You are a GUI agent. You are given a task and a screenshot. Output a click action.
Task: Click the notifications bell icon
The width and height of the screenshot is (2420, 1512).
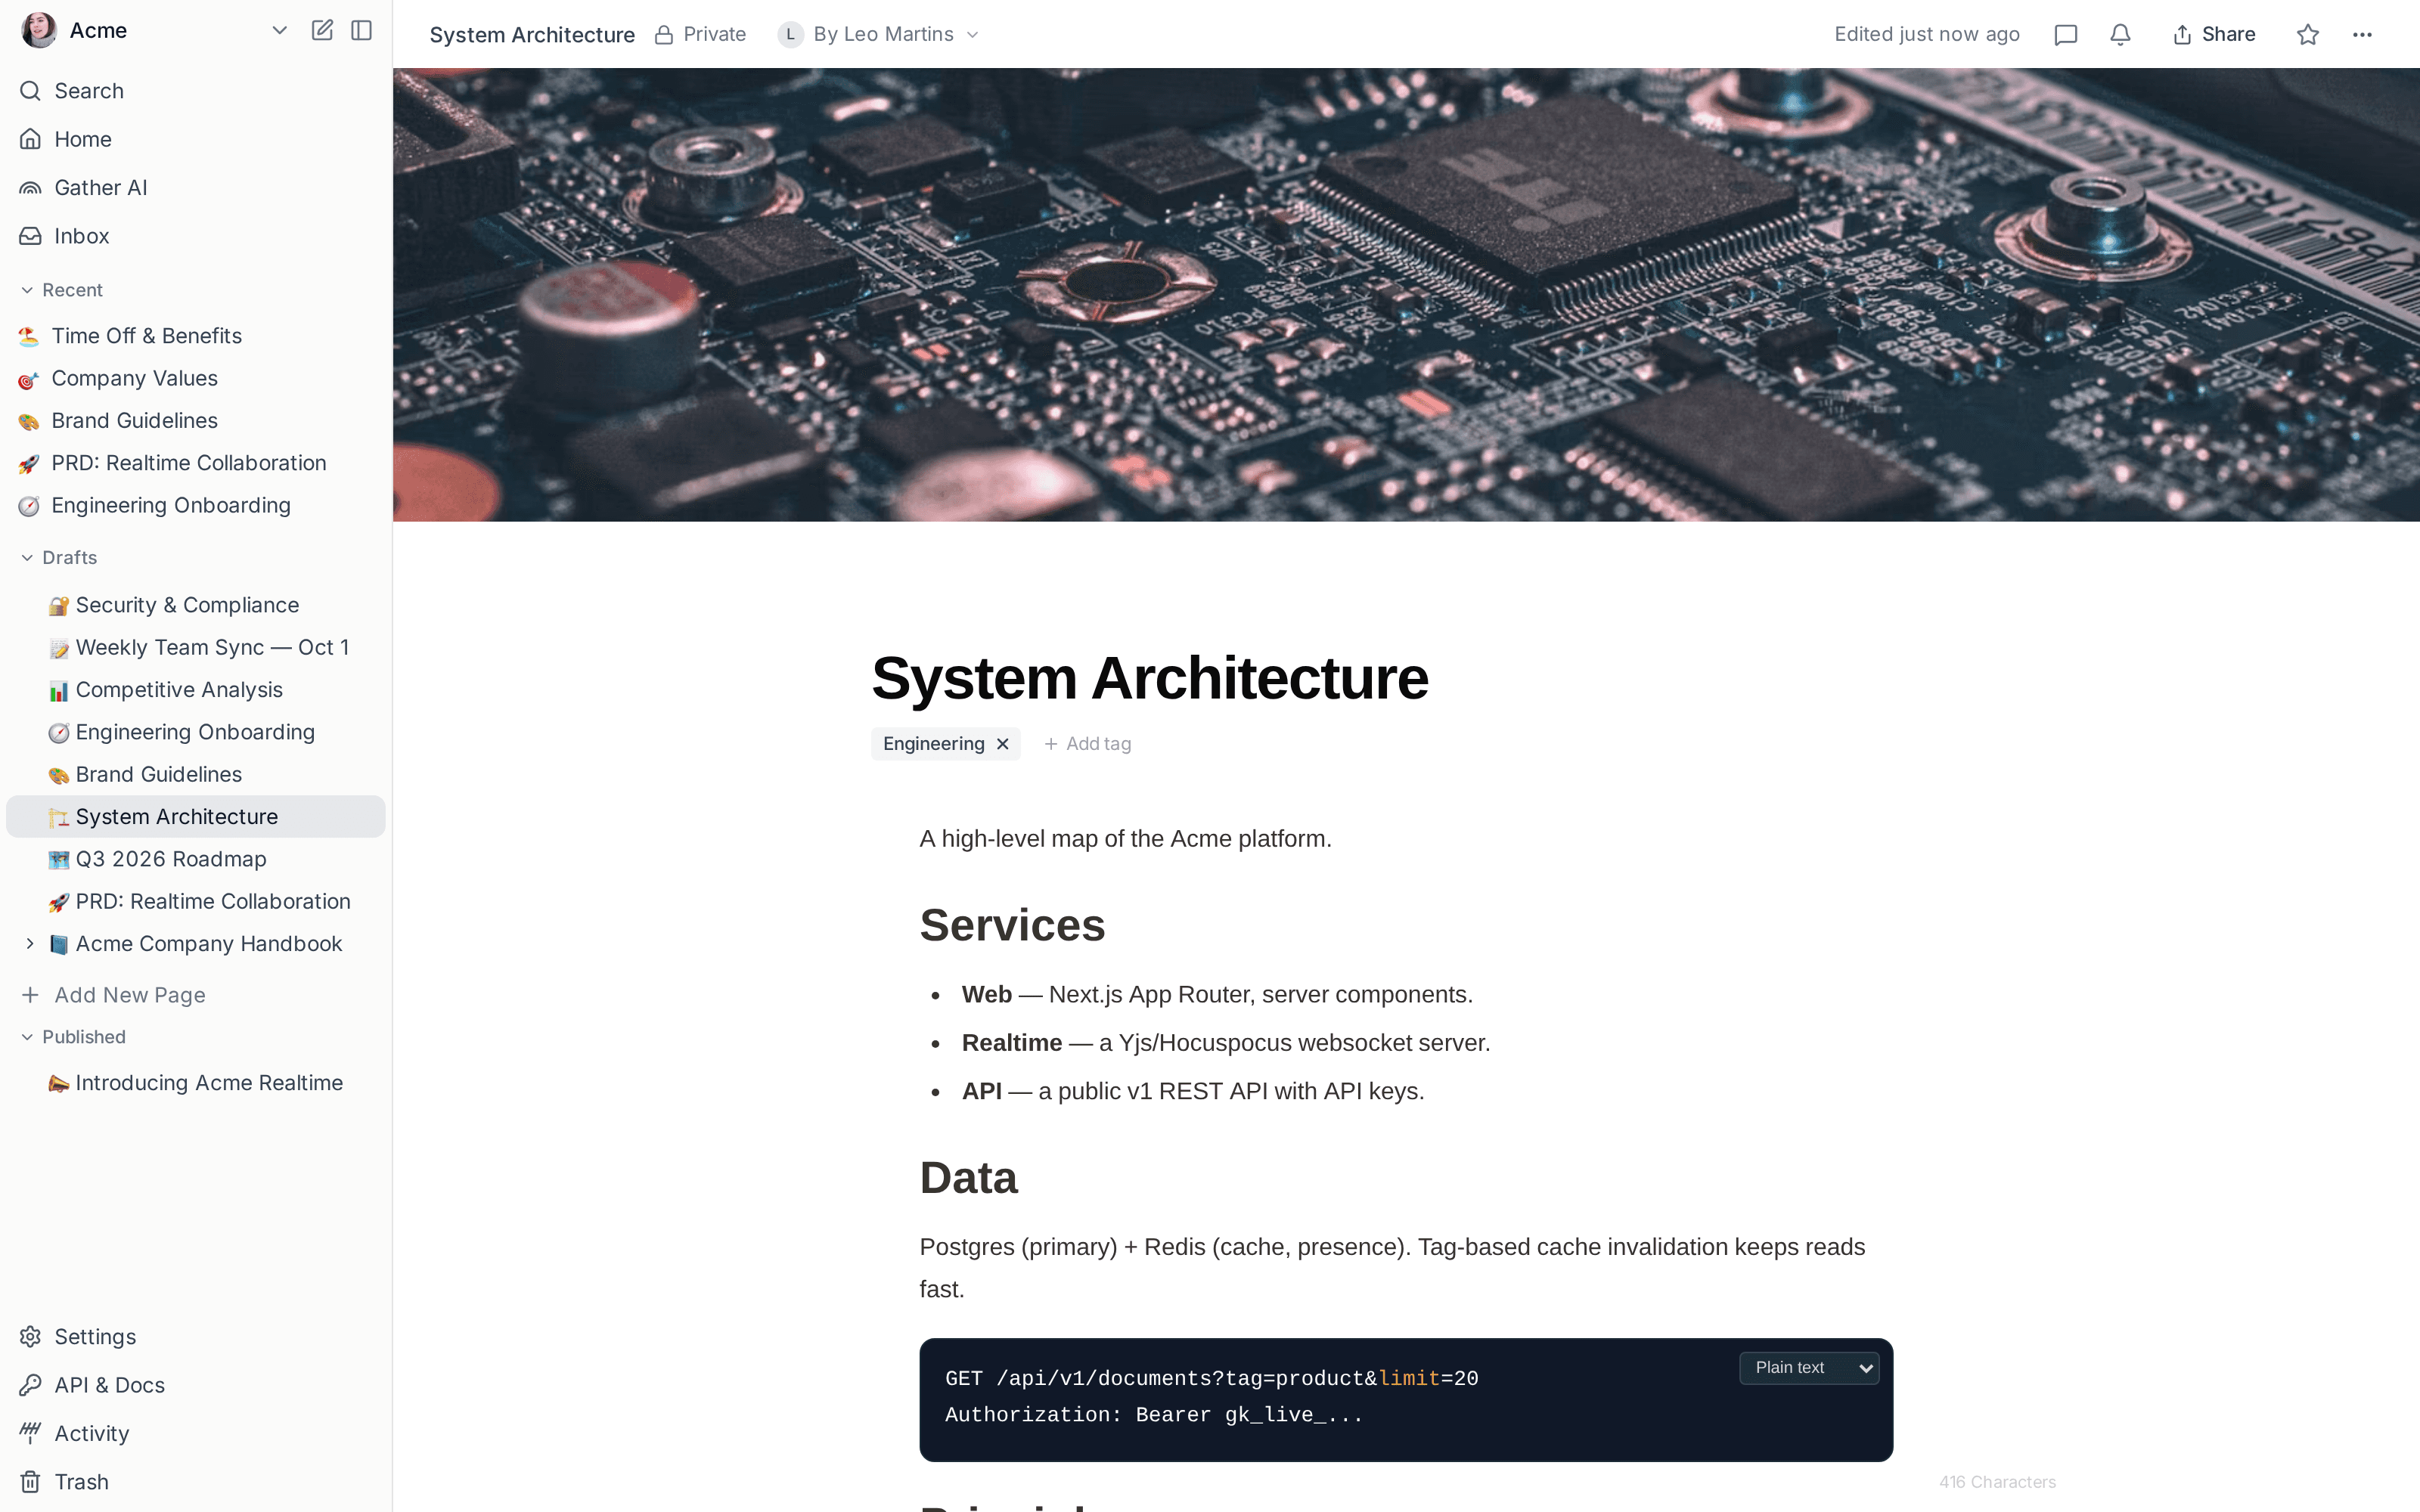[x=2120, y=35]
